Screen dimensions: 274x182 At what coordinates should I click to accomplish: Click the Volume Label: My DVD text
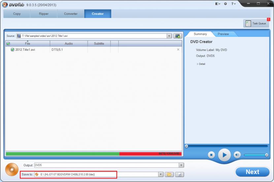point(211,50)
